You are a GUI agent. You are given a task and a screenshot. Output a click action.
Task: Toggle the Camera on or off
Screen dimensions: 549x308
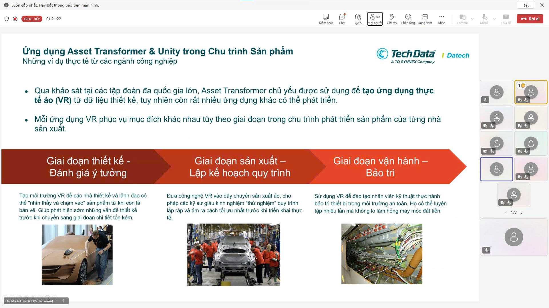(x=462, y=19)
